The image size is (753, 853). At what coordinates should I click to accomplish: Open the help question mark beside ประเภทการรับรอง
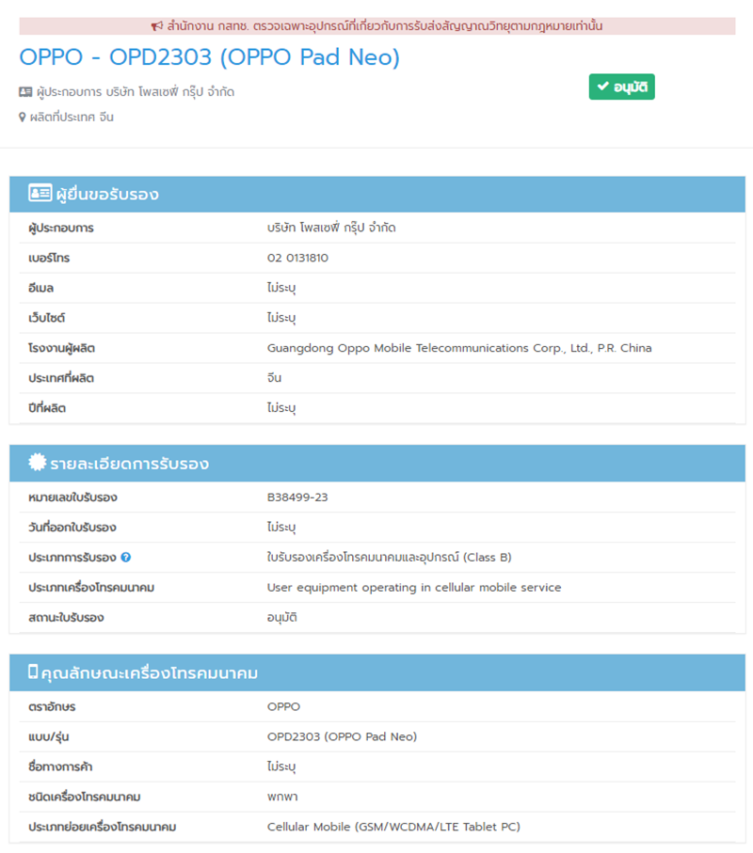click(x=126, y=558)
